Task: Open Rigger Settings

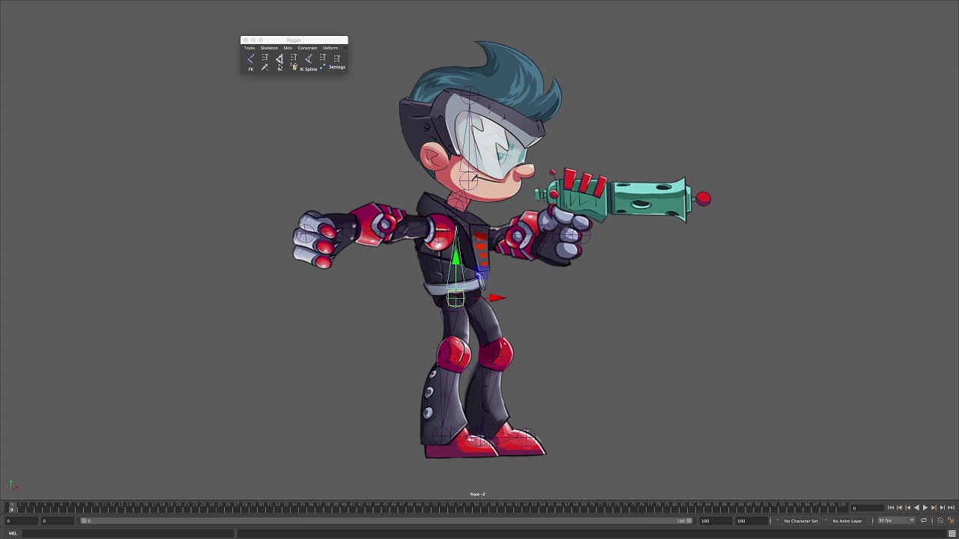Action: click(337, 63)
